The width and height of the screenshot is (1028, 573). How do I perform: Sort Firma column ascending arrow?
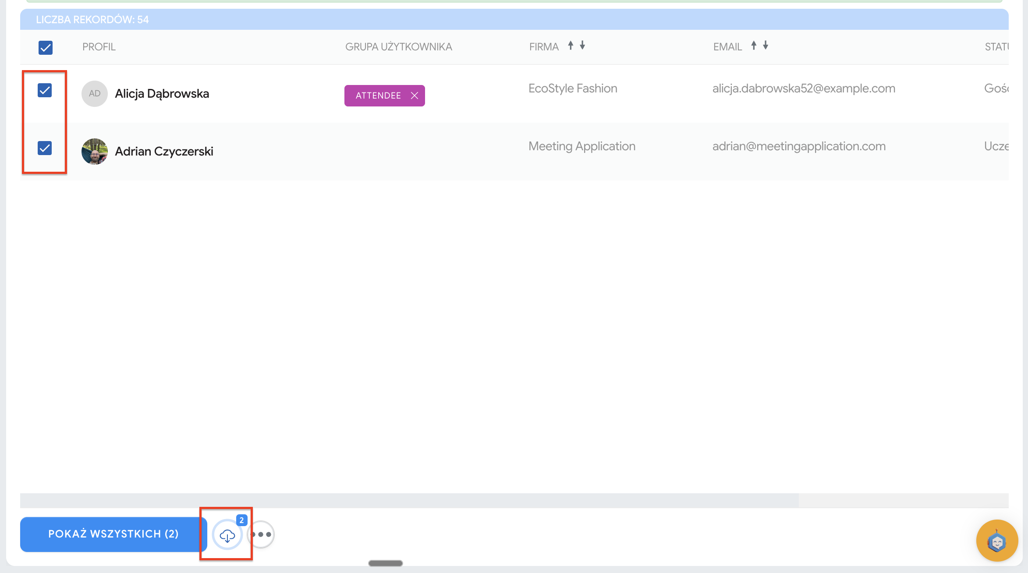tap(571, 46)
